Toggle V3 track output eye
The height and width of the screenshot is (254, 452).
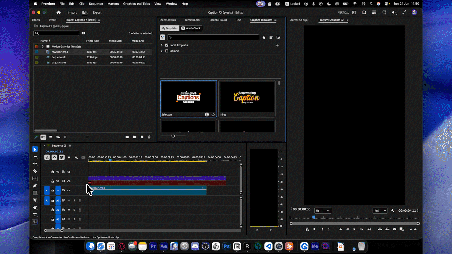click(69, 172)
